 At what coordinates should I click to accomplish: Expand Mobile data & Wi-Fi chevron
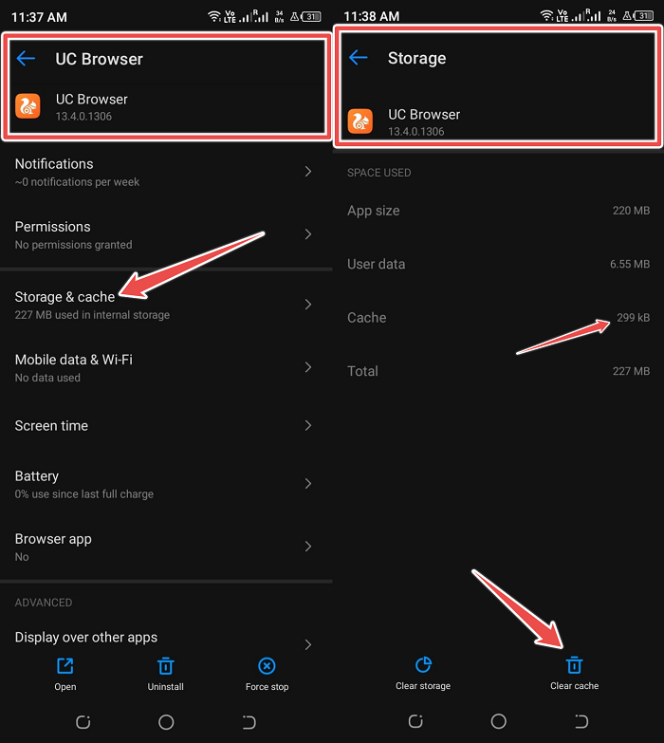point(308,367)
